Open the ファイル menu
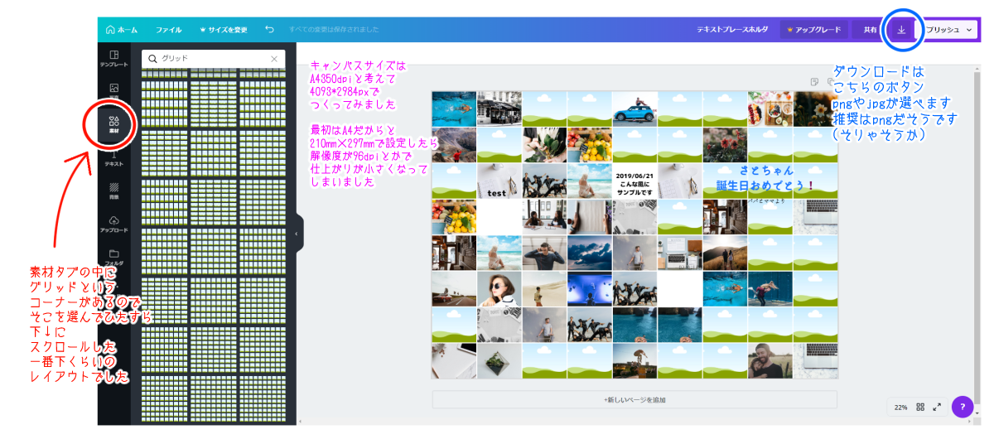Screen dimensions: 994x444 (168, 30)
